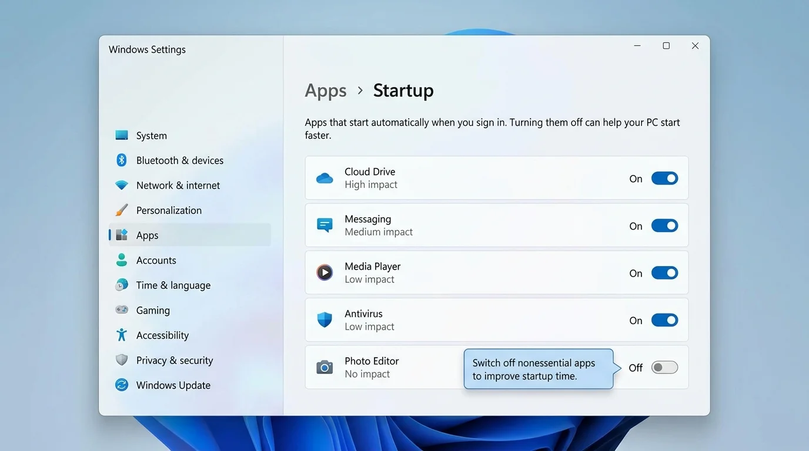Viewport: 809px width, 451px height.
Task: Click the Windows Update refresh icon
Action: (x=122, y=385)
